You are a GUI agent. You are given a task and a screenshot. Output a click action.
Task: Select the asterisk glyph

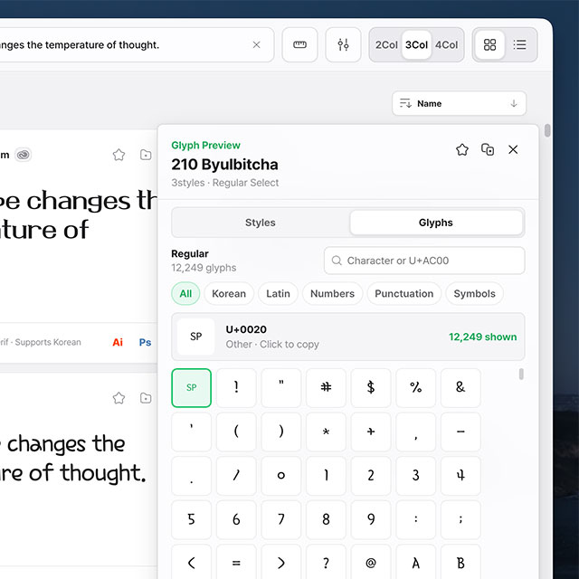coord(326,432)
